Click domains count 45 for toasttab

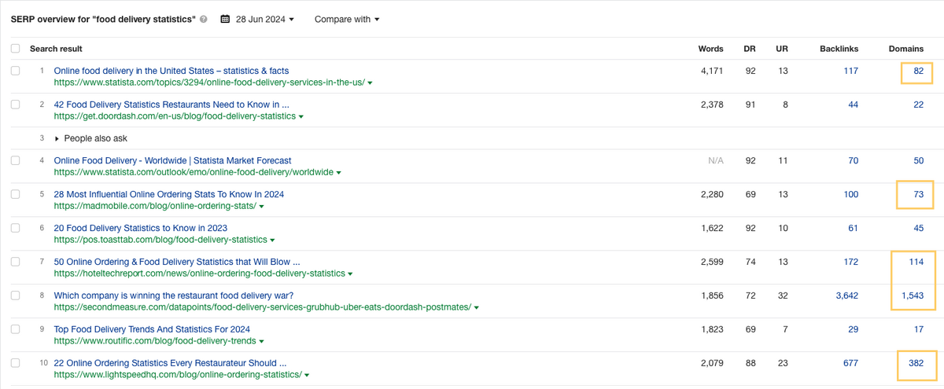(x=918, y=228)
